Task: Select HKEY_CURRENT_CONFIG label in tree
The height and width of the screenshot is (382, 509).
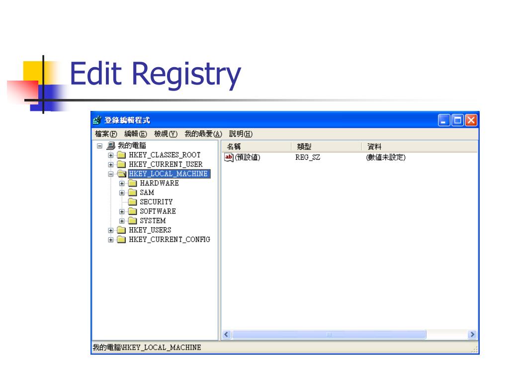Action: pos(170,240)
